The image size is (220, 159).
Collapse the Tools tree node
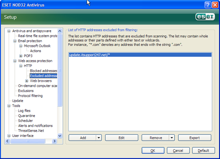(9, 106)
